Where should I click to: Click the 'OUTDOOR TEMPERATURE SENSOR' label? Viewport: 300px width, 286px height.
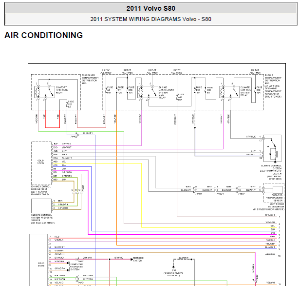coord(274,198)
